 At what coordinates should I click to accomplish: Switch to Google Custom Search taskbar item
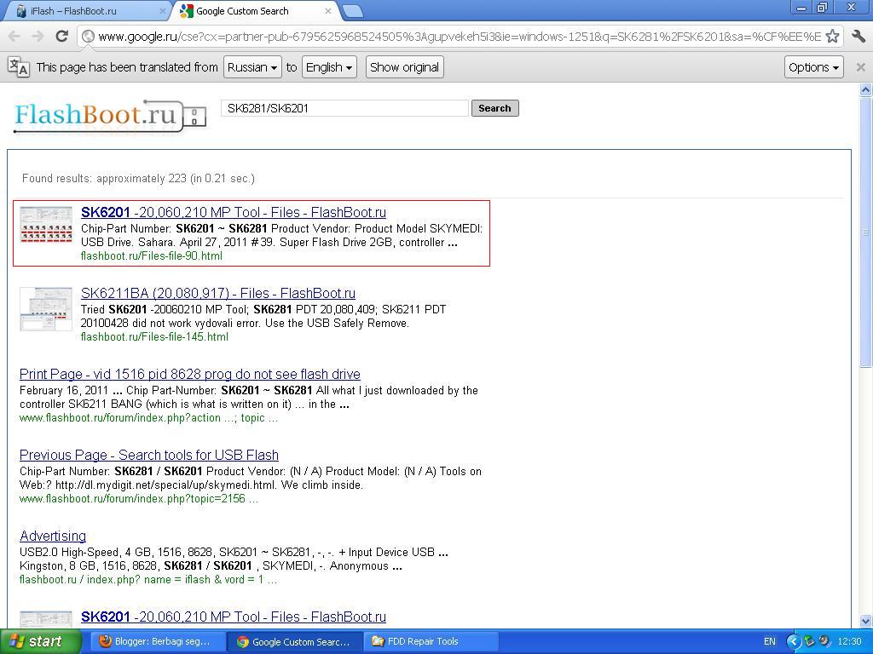[x=293, y=641]
